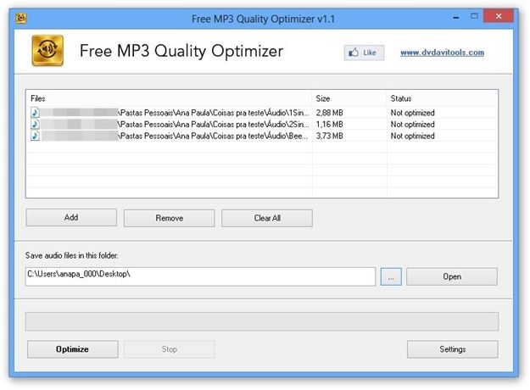Click the title bar app icon
530x390 pixels.
(x=21, y=18)
